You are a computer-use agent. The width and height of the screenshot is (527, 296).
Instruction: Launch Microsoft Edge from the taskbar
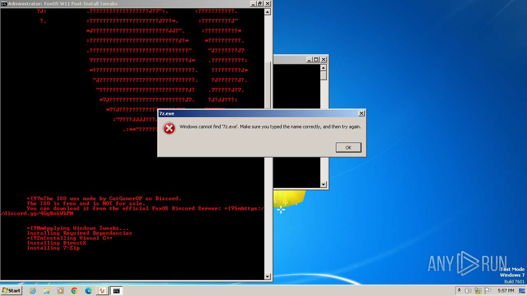pos(89,291)
